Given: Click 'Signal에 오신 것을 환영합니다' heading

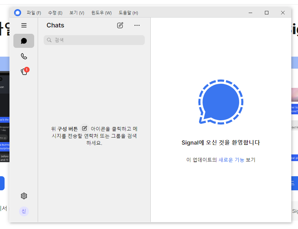Looking at the screenshot, I should pos(221,142).
